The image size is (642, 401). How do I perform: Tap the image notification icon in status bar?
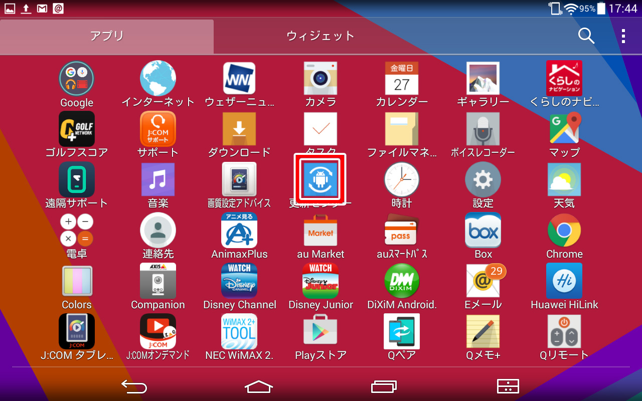point(10,8)
